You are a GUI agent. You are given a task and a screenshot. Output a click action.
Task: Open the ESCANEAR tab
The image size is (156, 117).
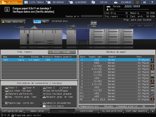(x=123, y=2)
